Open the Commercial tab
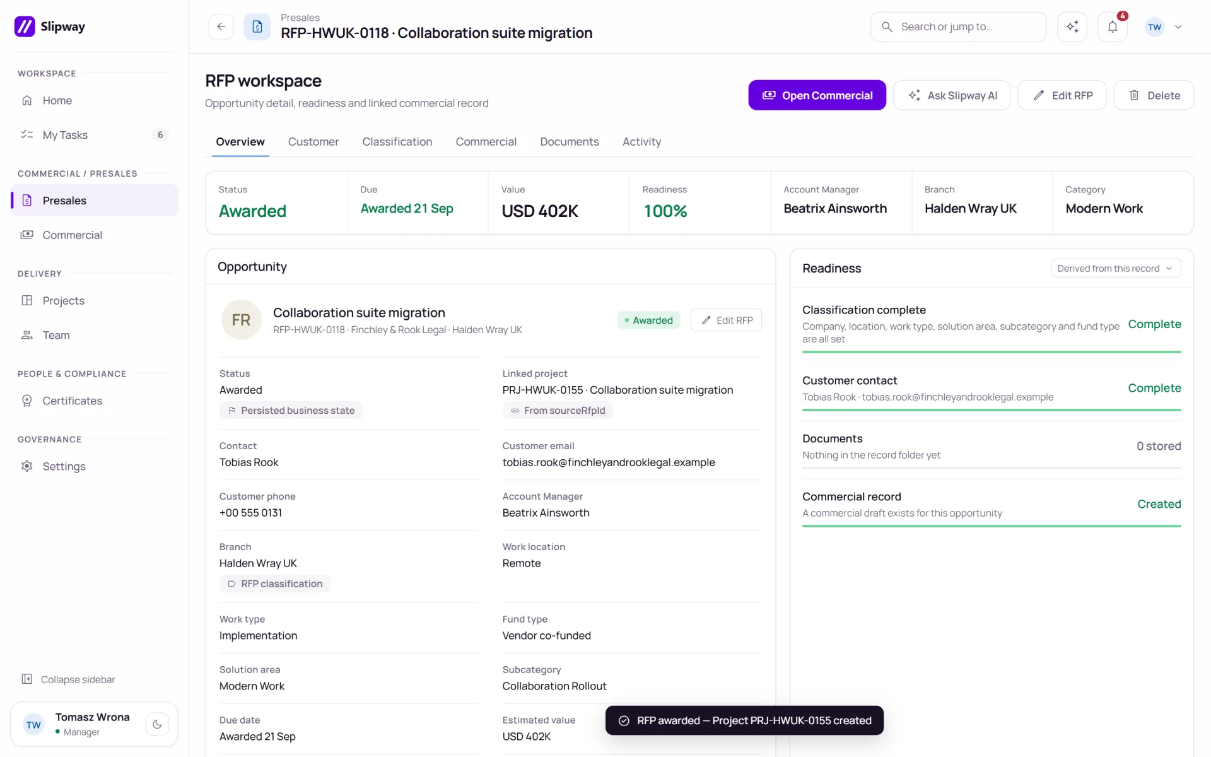 point(486,142)
